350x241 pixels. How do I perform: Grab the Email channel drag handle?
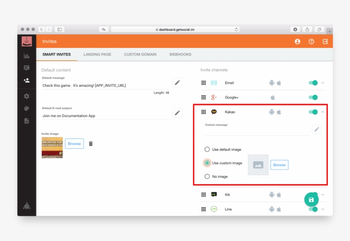pyautogui.click(x=204, y=83)
